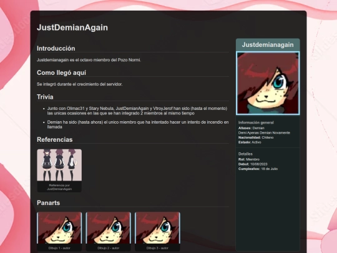Open the Dibujo 2 fanart thumbnail

pyautogui.click(x=109, y=228)
